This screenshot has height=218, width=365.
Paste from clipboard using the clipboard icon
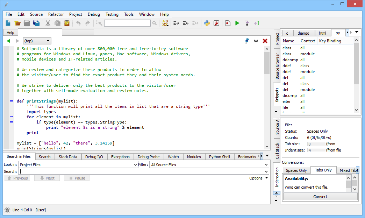point(67,23)
